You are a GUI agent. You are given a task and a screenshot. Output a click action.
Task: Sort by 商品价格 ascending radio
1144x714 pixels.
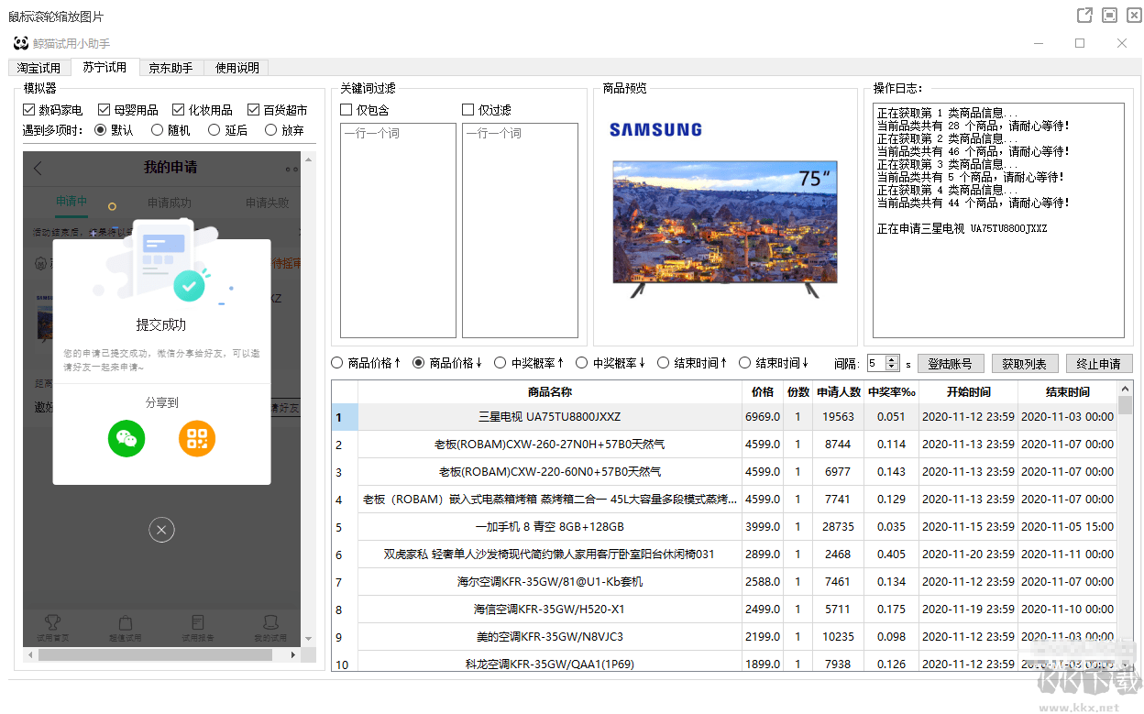point(336,363)
